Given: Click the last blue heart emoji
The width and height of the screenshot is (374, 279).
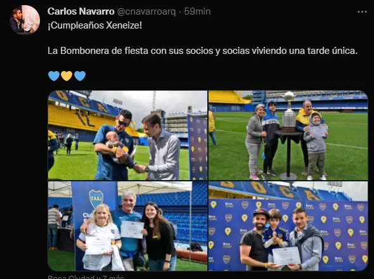Looking at the screenshot, I should coord(80,76).
